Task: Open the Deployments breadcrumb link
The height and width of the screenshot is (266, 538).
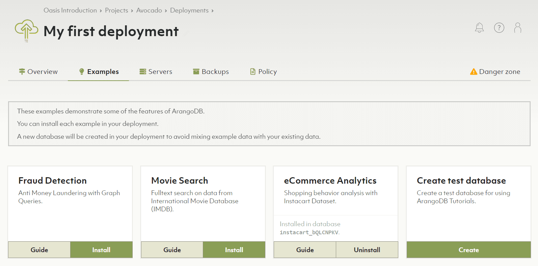Action: click(189, 10)
